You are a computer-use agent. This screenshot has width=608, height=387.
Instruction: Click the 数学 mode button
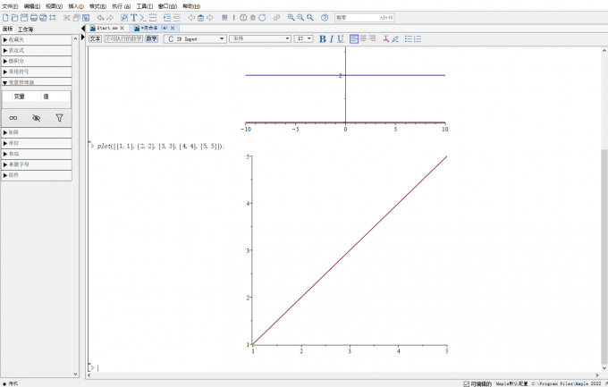click(152, 38)
